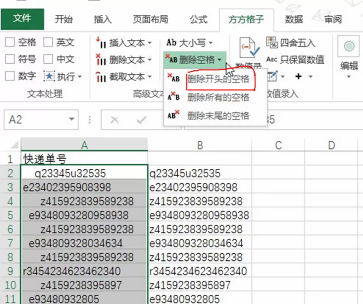363x304 pixels.
Task: Collapse the 删除空格 dropdown arrow
Action: click(219, 60)
